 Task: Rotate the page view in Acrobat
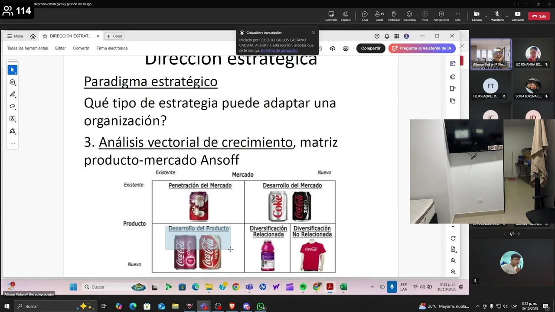[x=453, y=238]
